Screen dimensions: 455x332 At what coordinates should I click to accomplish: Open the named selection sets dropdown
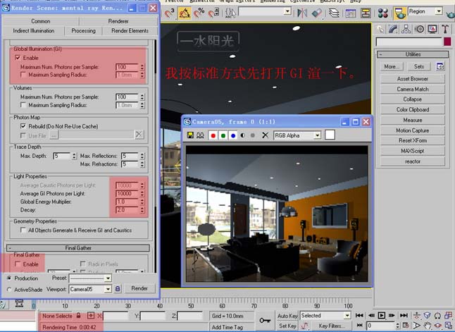coord(287,11)
